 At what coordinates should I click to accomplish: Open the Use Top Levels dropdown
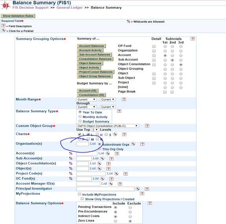tap(95, 130)
